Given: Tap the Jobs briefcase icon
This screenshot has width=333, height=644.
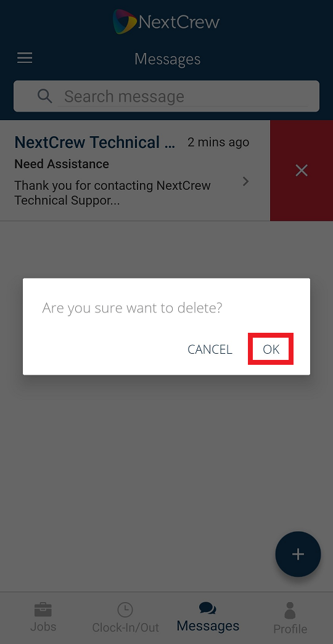Looking at the screenshot, I should click(x=43, y=609).
